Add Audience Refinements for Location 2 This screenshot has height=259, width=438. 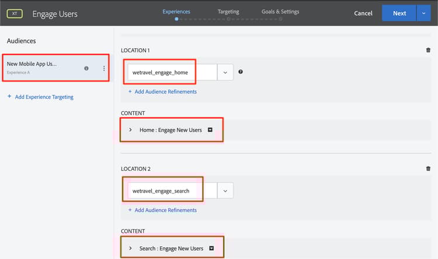(x=165, y=210)
